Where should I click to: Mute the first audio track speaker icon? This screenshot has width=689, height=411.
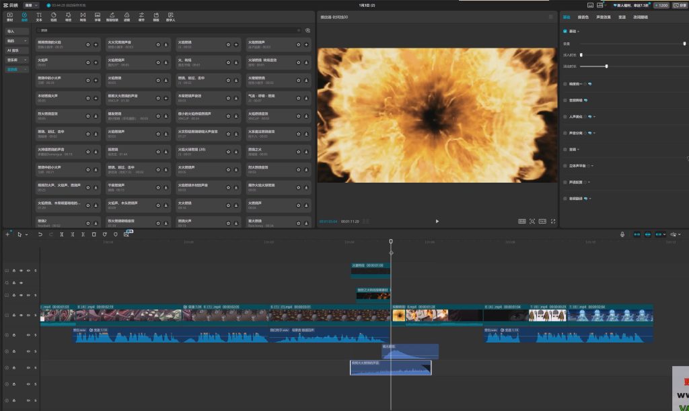[28, 335]
